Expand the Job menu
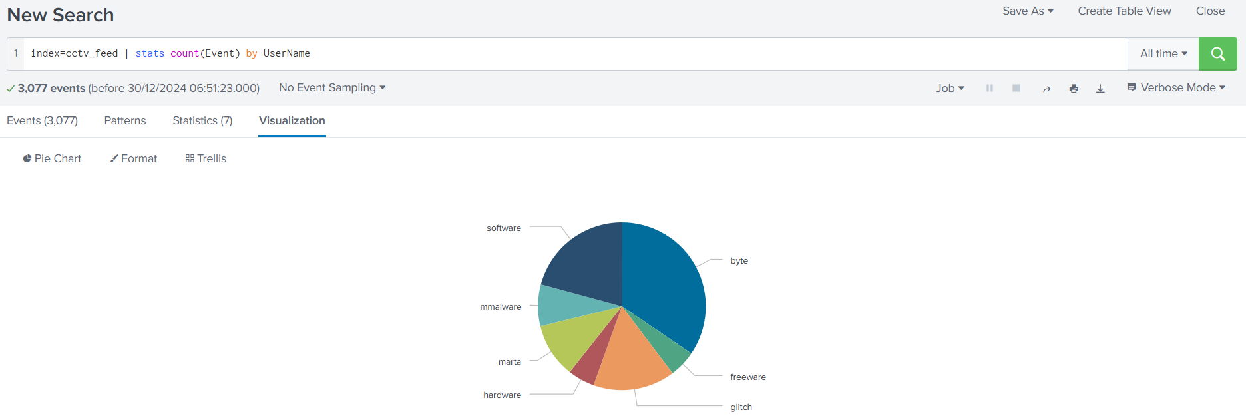The width and height of the screenshot is (1246, 416). pos(950,88)
